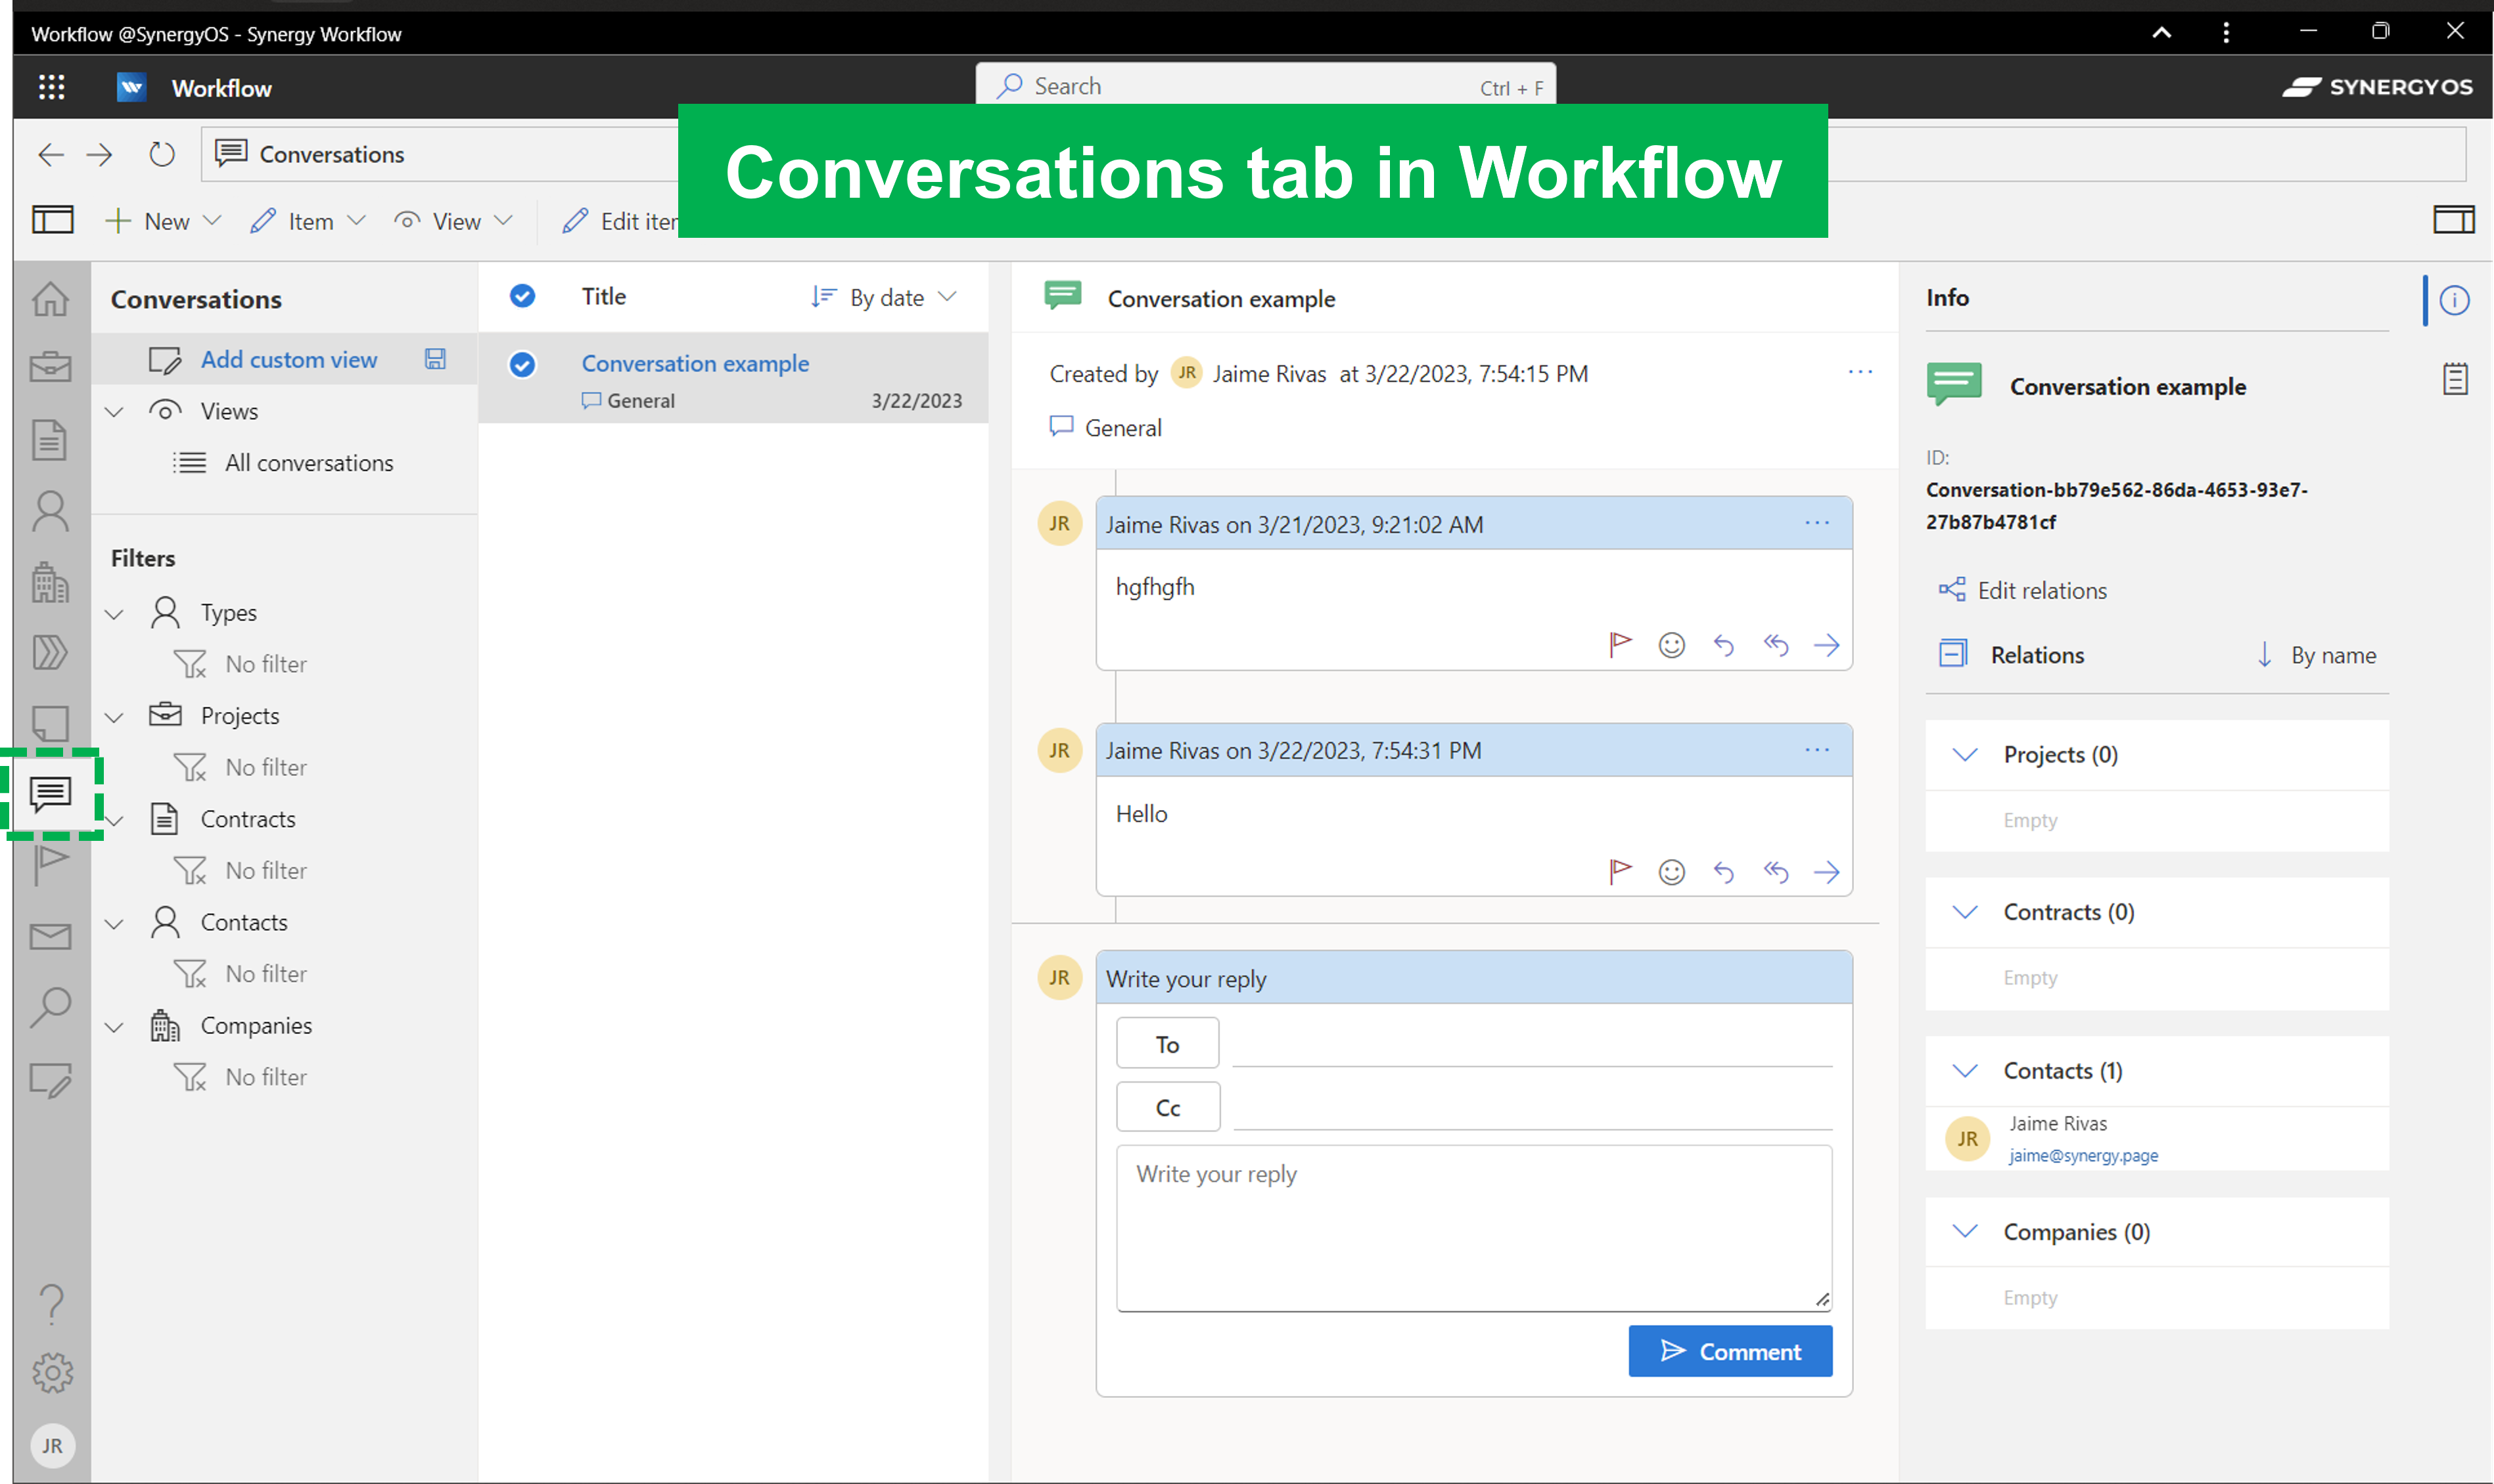Screen dimensions: 2494x1484
Task: Open the document Contracts sidebar icon
Action: (x=50, y=440)
